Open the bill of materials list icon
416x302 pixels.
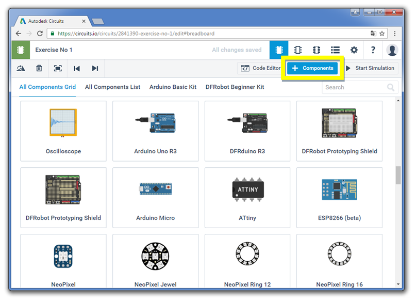pos(336,50)
